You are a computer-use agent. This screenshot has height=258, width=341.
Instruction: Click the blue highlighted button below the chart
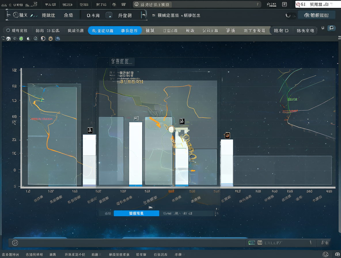pyautogui.click(x=136, y=213)
